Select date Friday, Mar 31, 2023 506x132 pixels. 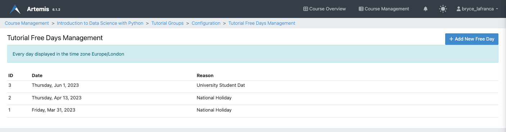(x=54, y=110)
